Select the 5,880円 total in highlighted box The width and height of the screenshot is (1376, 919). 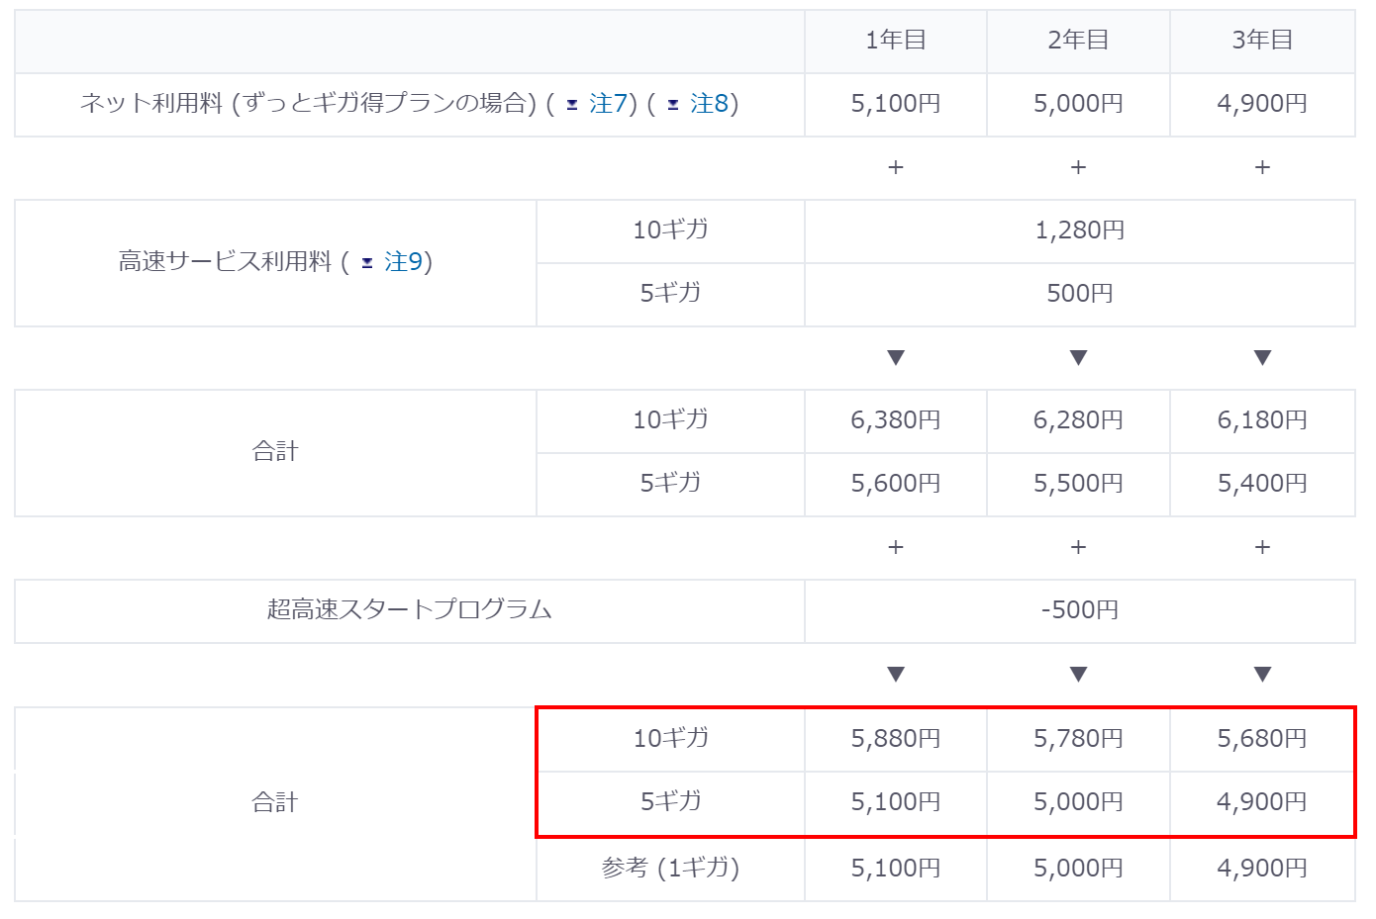pos(895,739)
